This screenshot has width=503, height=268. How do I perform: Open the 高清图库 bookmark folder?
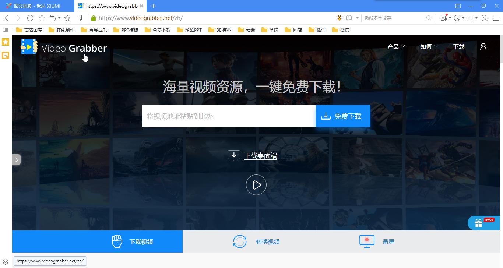(x=29, y=30)
